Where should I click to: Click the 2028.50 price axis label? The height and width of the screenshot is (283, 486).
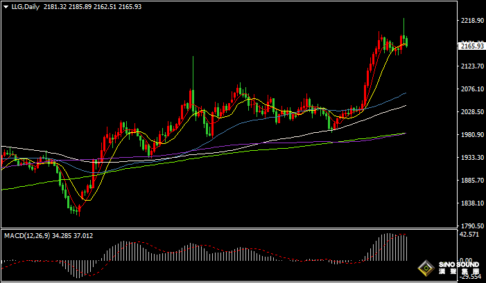pyautogui.click(x=471, y=112)
